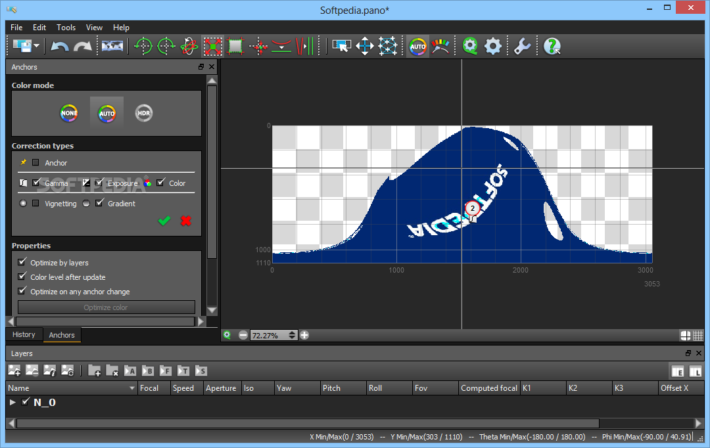The height and width of the screenshot is (448, 710).
Task: Click anchor marker 2 on the panorama
Action: click(472, 209)
